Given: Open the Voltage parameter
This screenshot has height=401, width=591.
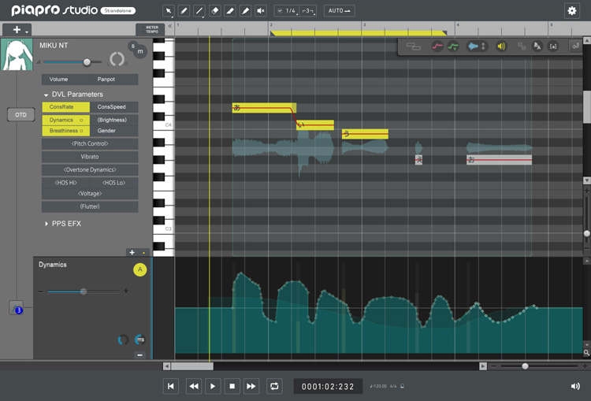Looking at the screenshot, I should click(90, 194).
